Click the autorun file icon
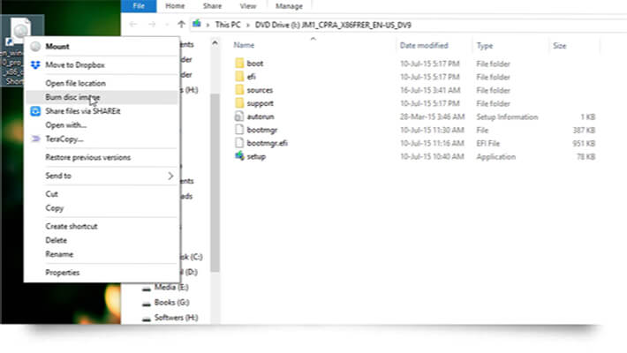The height and width of the screenshot is (353, 627). click(x=239, y=116)
